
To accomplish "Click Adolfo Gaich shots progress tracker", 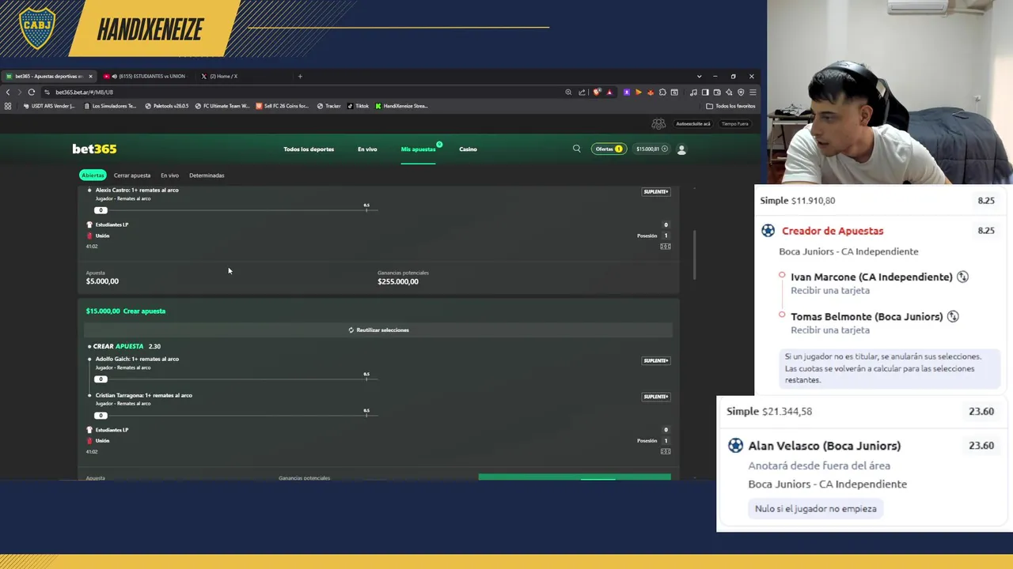I will (234, 379).
